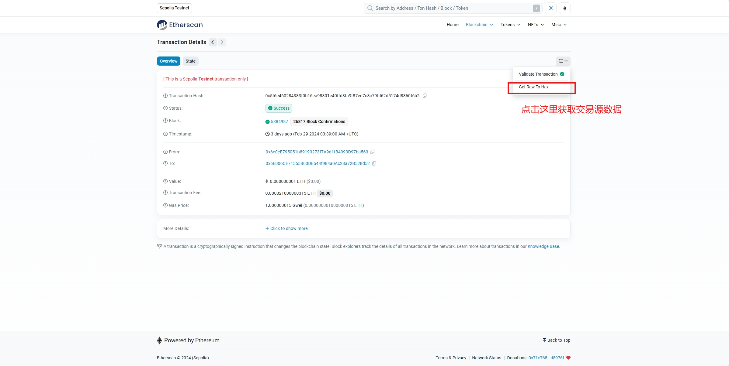The height and width of the screenshot is (366, 729).
Task: Click the sparkle/star icon in header
Action: [x=551, y=8]
